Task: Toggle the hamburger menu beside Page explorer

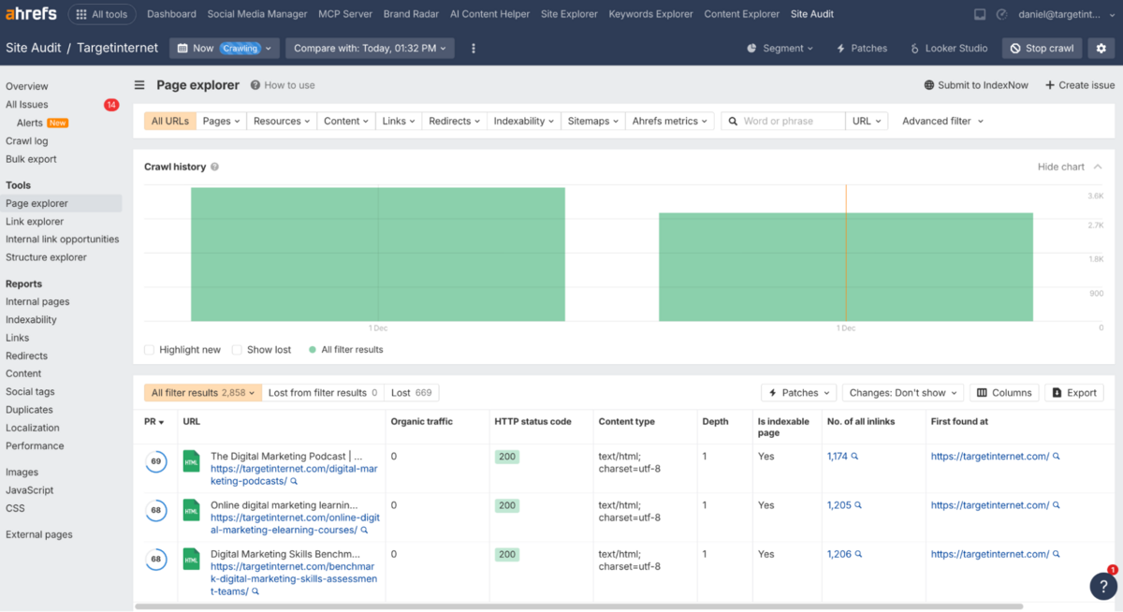Action: pos(139,85)
